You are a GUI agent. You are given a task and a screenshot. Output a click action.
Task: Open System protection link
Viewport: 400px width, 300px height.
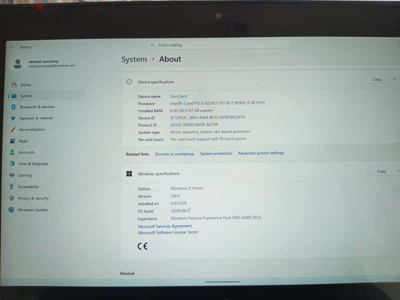tap(216, 153)
